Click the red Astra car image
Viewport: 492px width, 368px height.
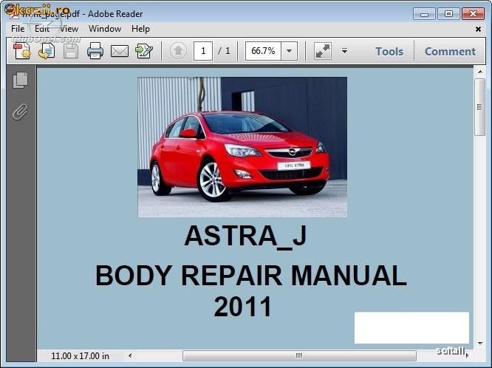242,147
